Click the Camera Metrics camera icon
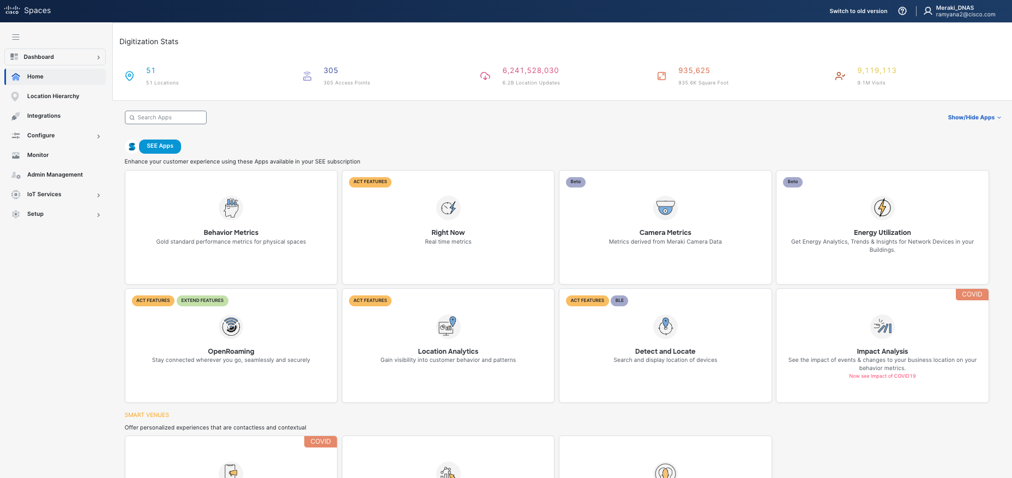The height and width of the screenshot is (478, 1012). pos(665,208)
